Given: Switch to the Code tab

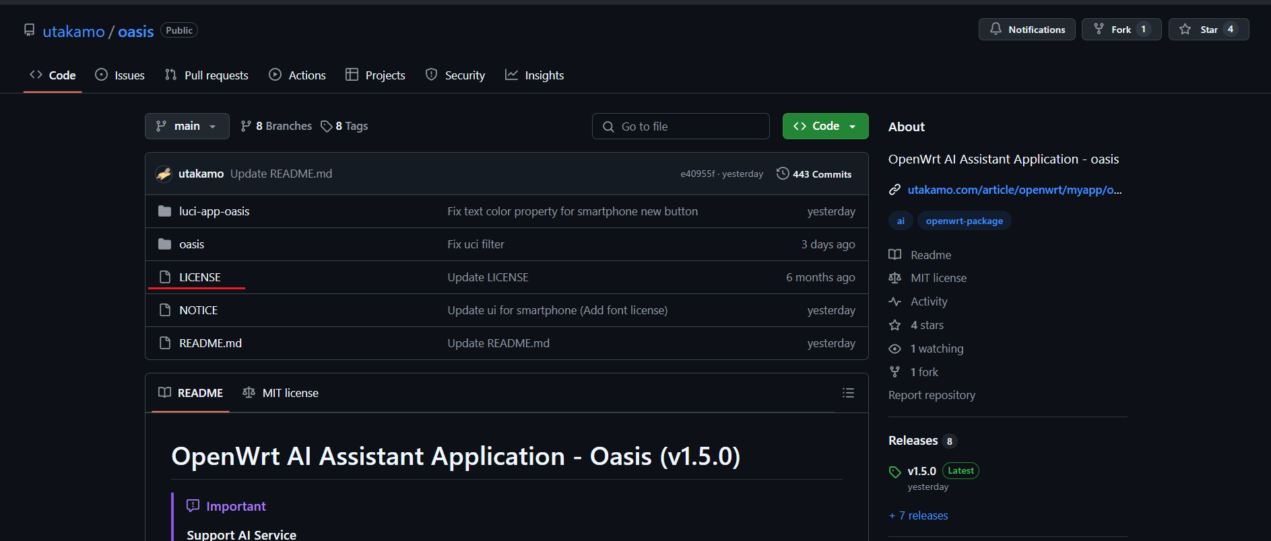Looking at the screenshot, I should 53,75.
